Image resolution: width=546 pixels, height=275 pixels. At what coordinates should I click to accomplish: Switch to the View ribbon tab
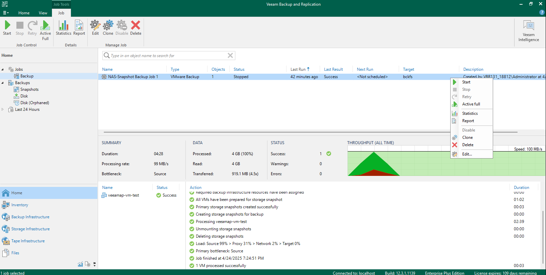point(43,13)
